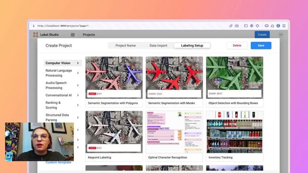Select the Computer Vision category
Image resolution: width=308 pixels, height=173 pixels.
(63, 63)
